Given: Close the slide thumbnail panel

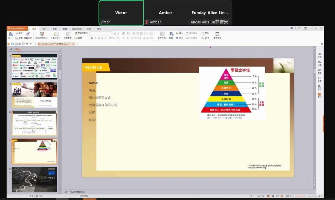Looking at the screenshot, I should (61, 49).
